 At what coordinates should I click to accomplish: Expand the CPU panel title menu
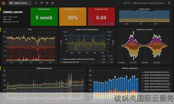tap(30, 30)
